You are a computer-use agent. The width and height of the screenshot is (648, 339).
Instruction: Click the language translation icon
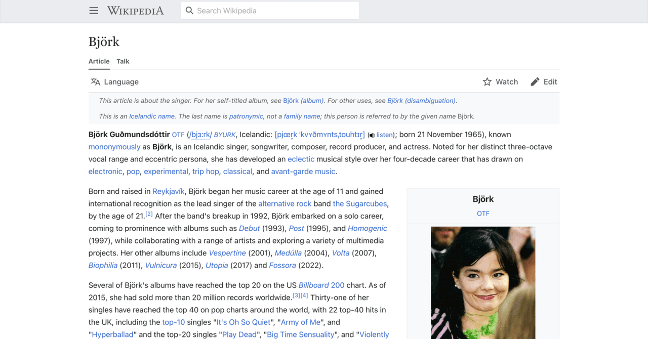click(95, 82)
